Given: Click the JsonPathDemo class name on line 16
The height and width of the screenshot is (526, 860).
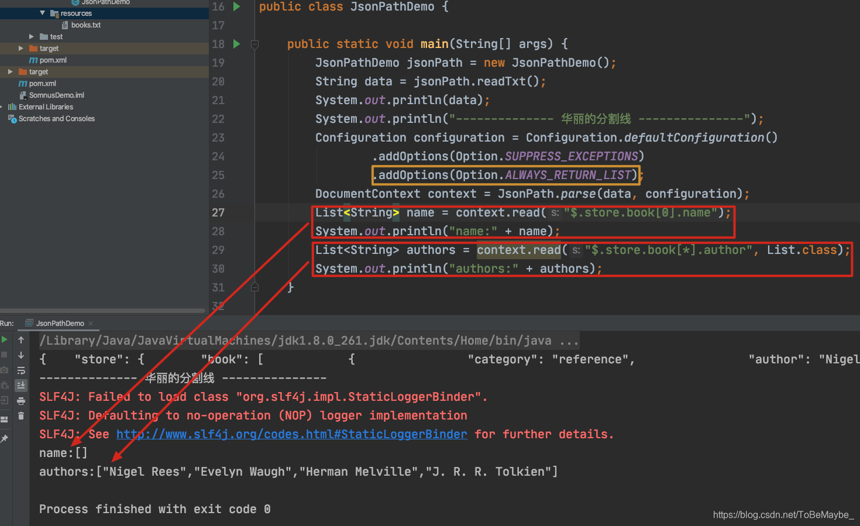Looking at the screenshot, I should 392,6.
